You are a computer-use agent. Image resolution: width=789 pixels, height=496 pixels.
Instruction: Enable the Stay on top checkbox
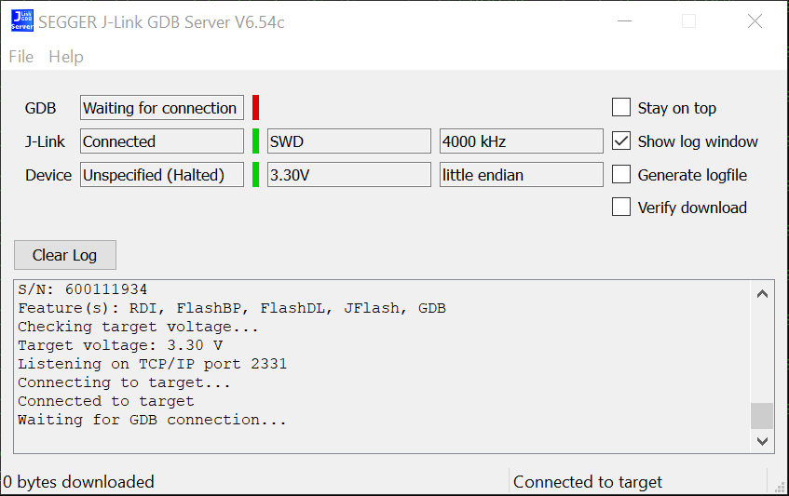[x=621, y=108]
